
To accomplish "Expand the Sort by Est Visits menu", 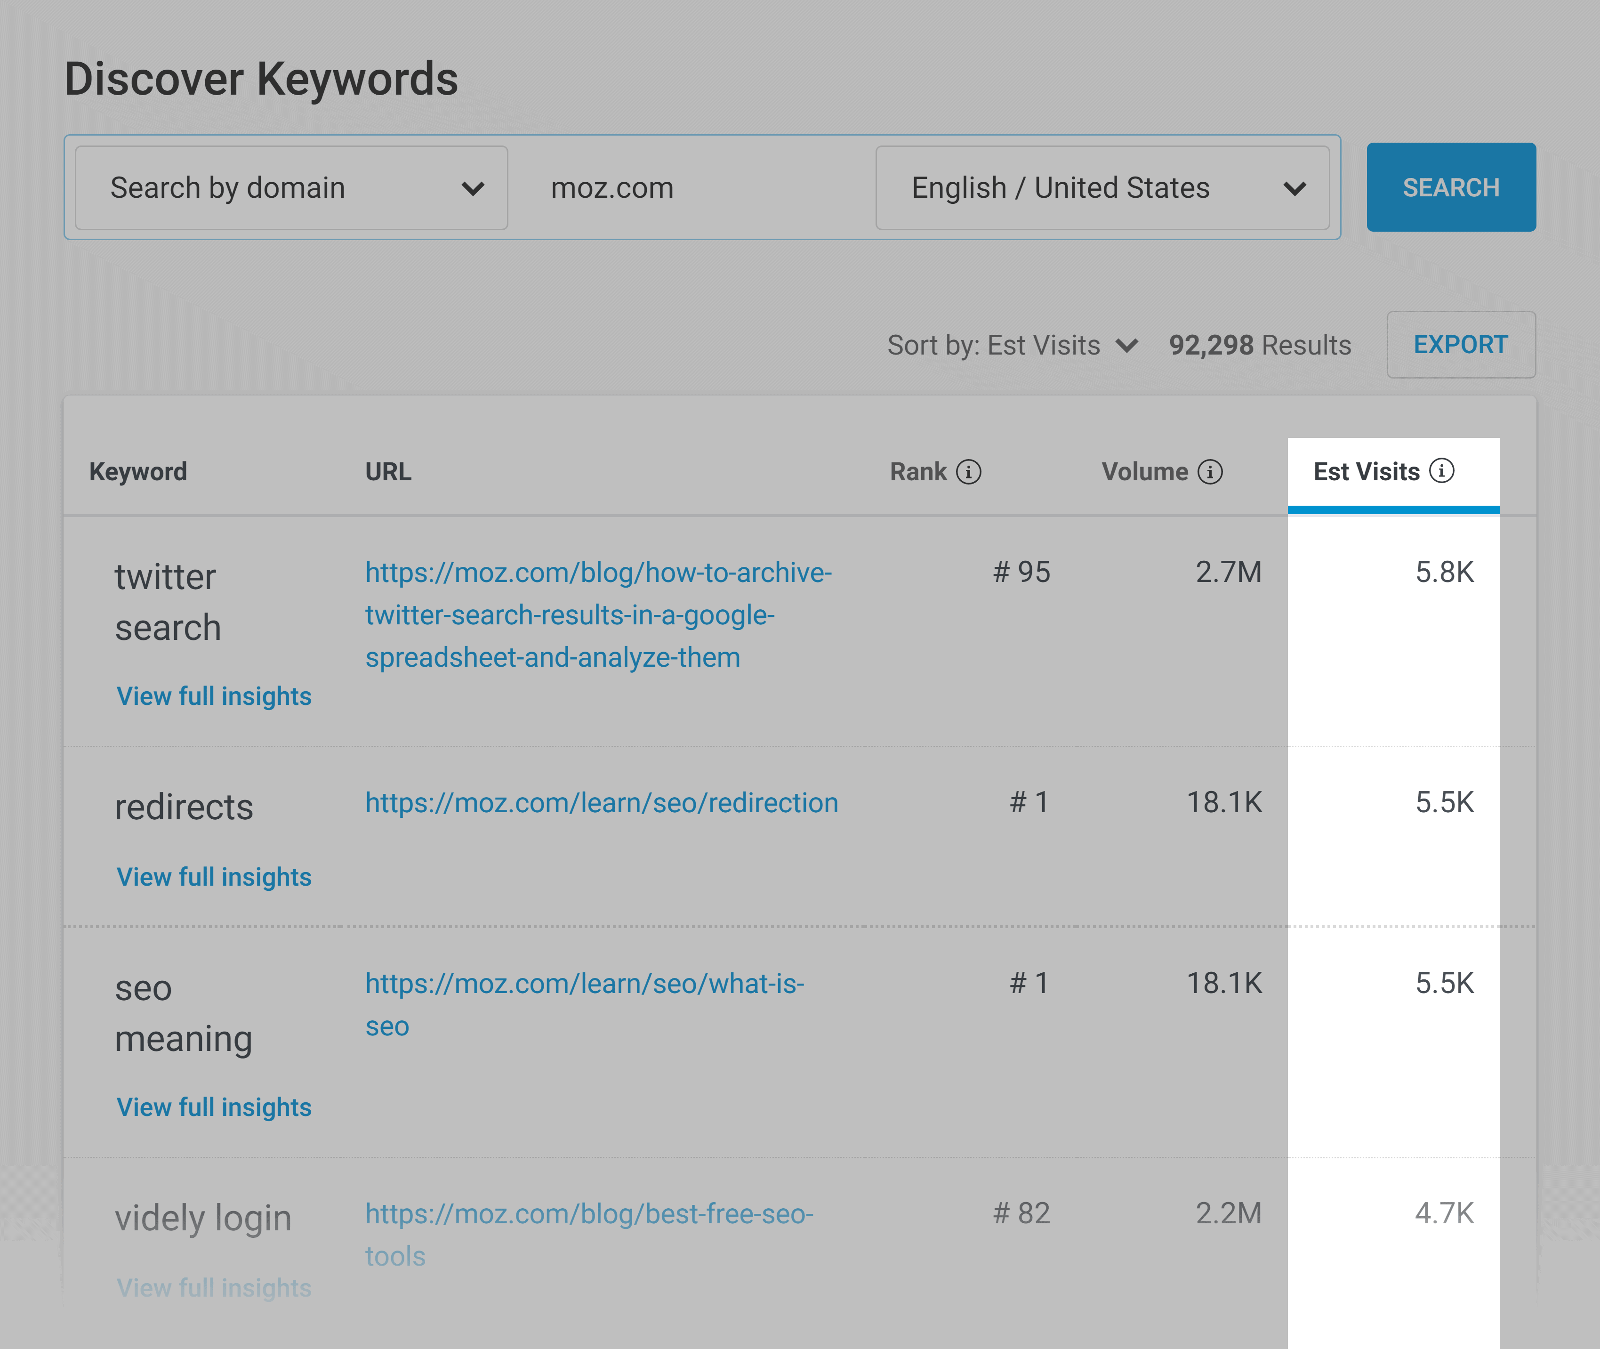I will (x=1013, y=346).
